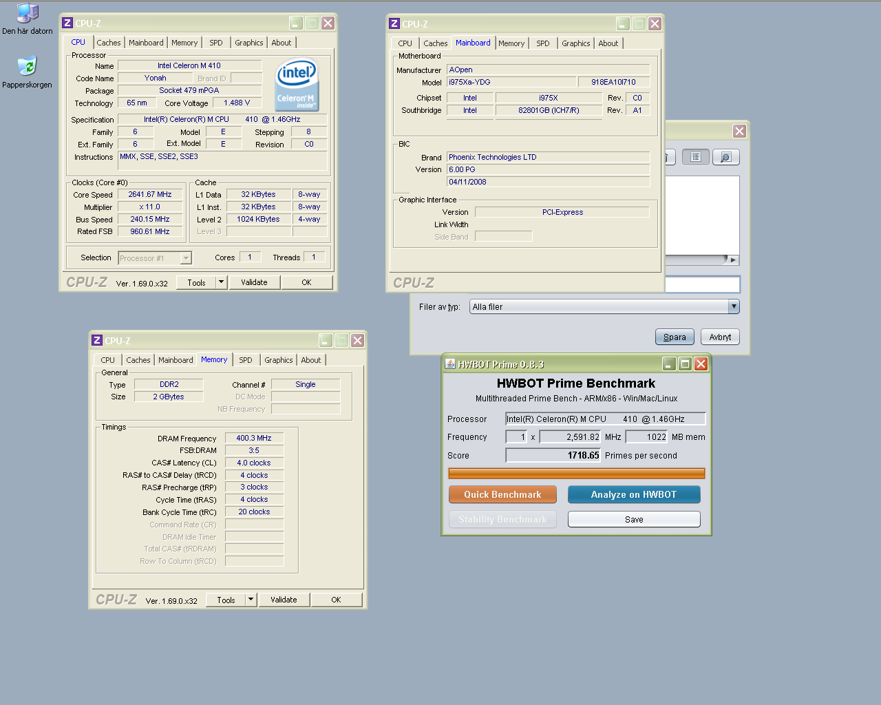The image size is (881, 705).
Task: Open Caches tab in the CPU-Z Memory window
Action: point(138,360)
